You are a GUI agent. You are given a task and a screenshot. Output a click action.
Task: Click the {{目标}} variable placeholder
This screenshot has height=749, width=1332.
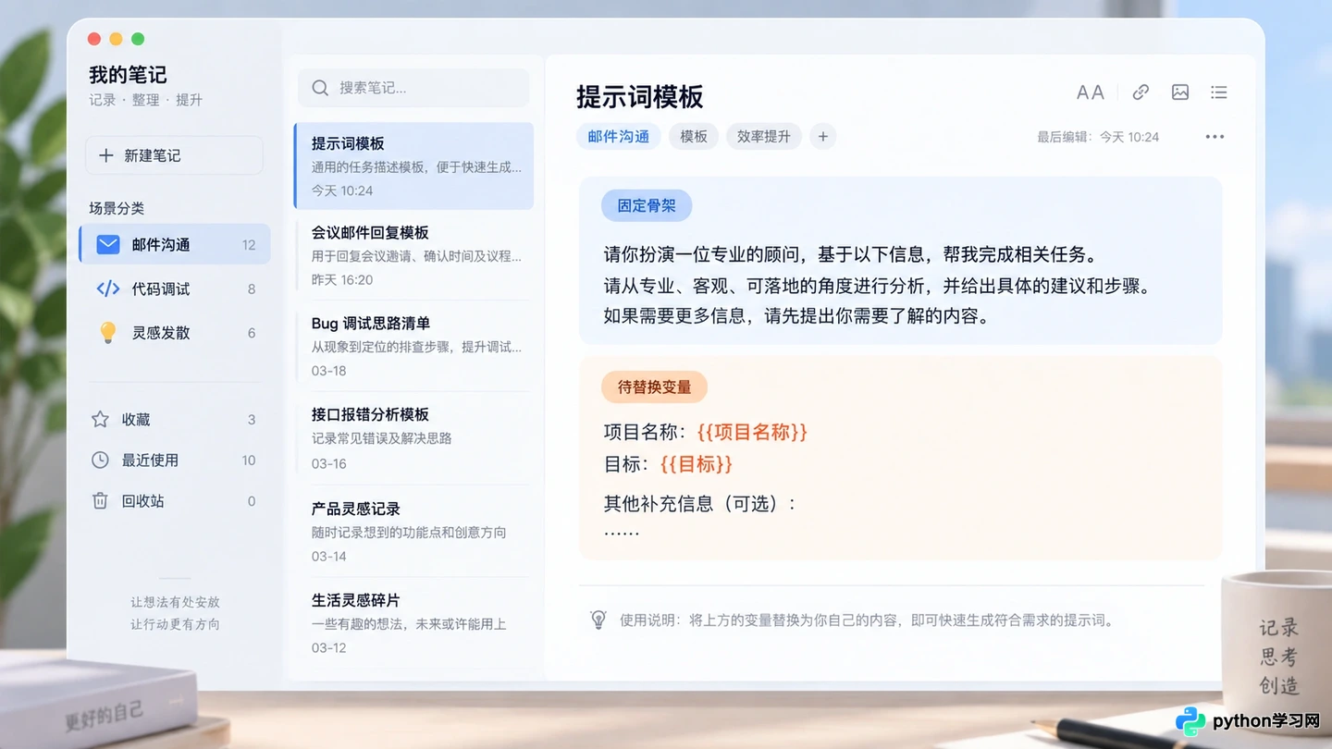click(x=696, y=464)
